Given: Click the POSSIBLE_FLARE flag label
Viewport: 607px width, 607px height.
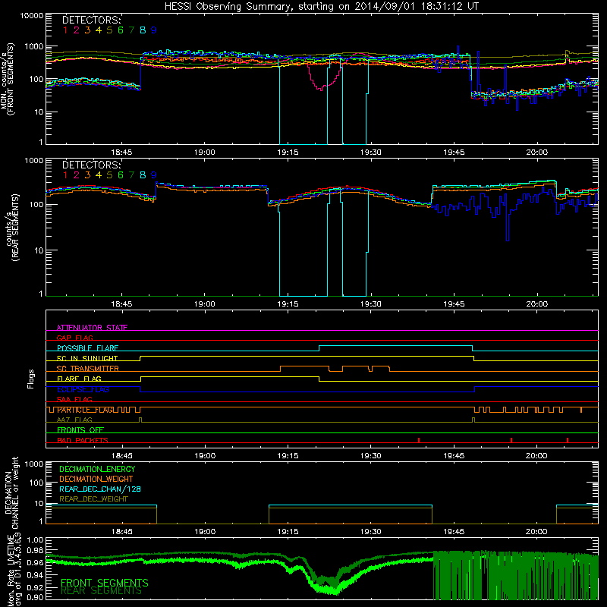Looking at the screenshot, I should click(x=88, y=348).
